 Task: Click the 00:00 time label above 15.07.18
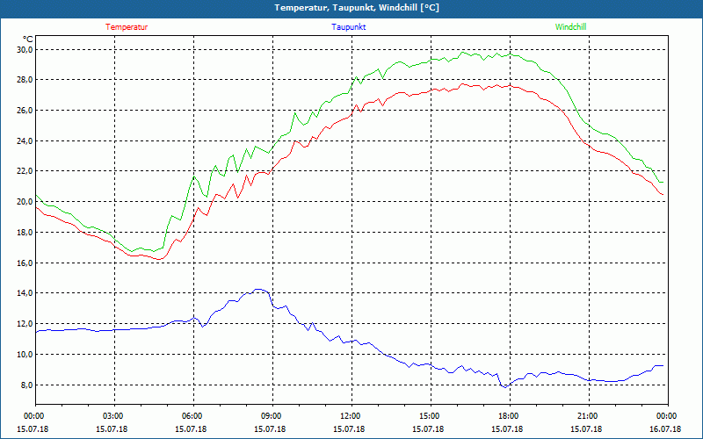pyautogui.click(x=33, y=415)
